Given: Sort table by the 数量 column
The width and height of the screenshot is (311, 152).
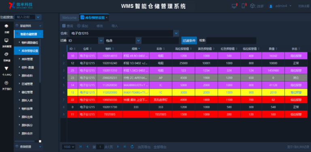Looking at the screenshot, I should [273, 49].
